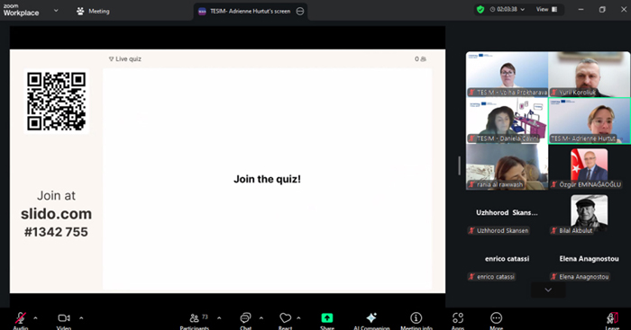The image size is (631, 330).
Task: Open the React heart icon
Action: [286, 318]
